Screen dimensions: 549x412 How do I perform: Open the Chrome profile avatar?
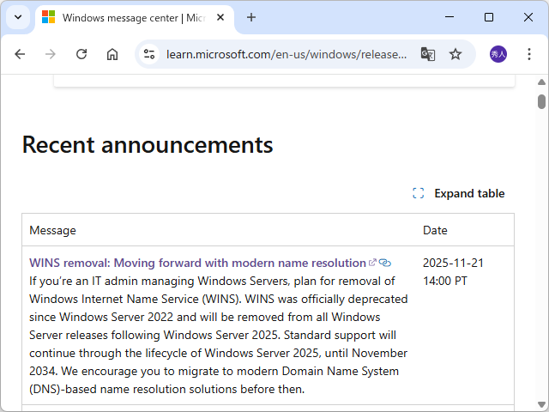click(x=498, y=54)
